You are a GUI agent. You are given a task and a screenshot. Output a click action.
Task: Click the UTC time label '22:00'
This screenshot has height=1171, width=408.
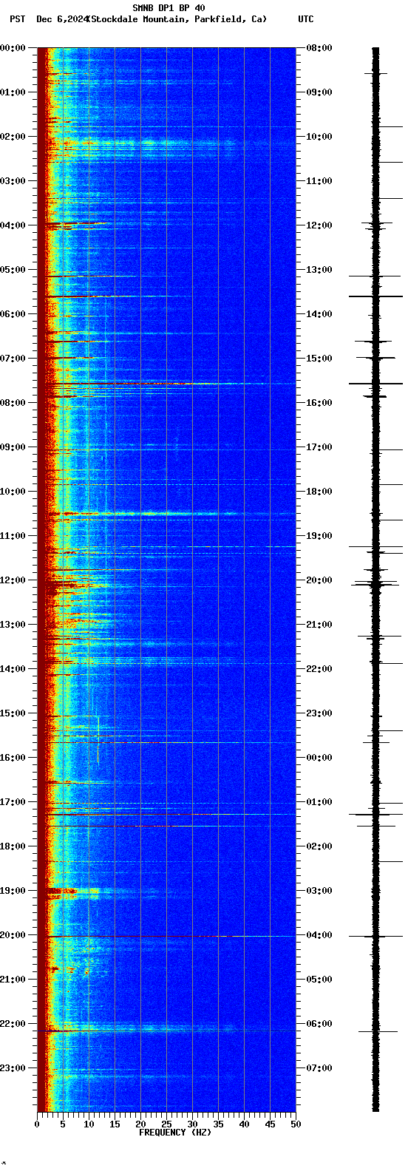[319, 669]
